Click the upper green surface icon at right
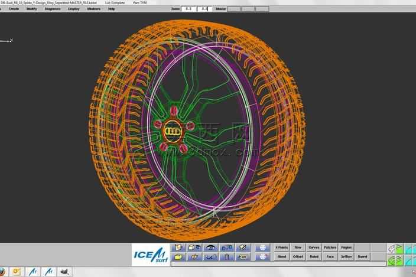This screenshot has height=277, width=416. click(395, 249)
